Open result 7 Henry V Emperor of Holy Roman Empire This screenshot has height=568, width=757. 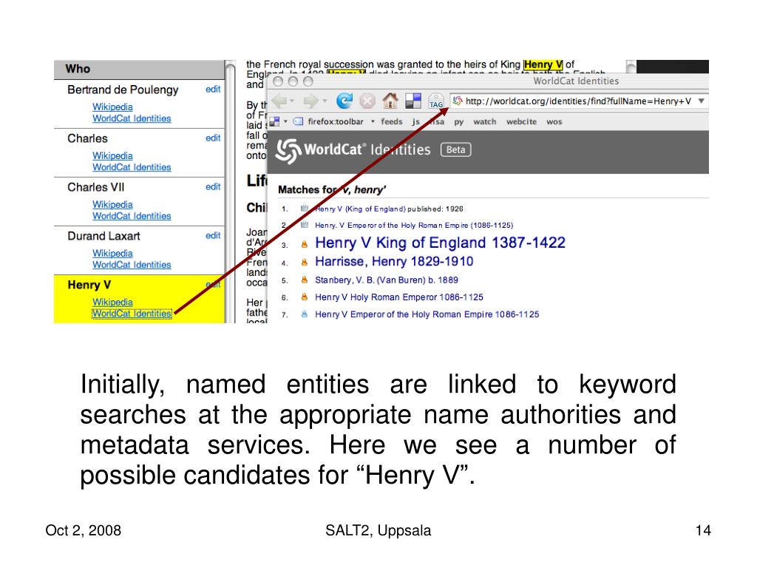[427, 314]
